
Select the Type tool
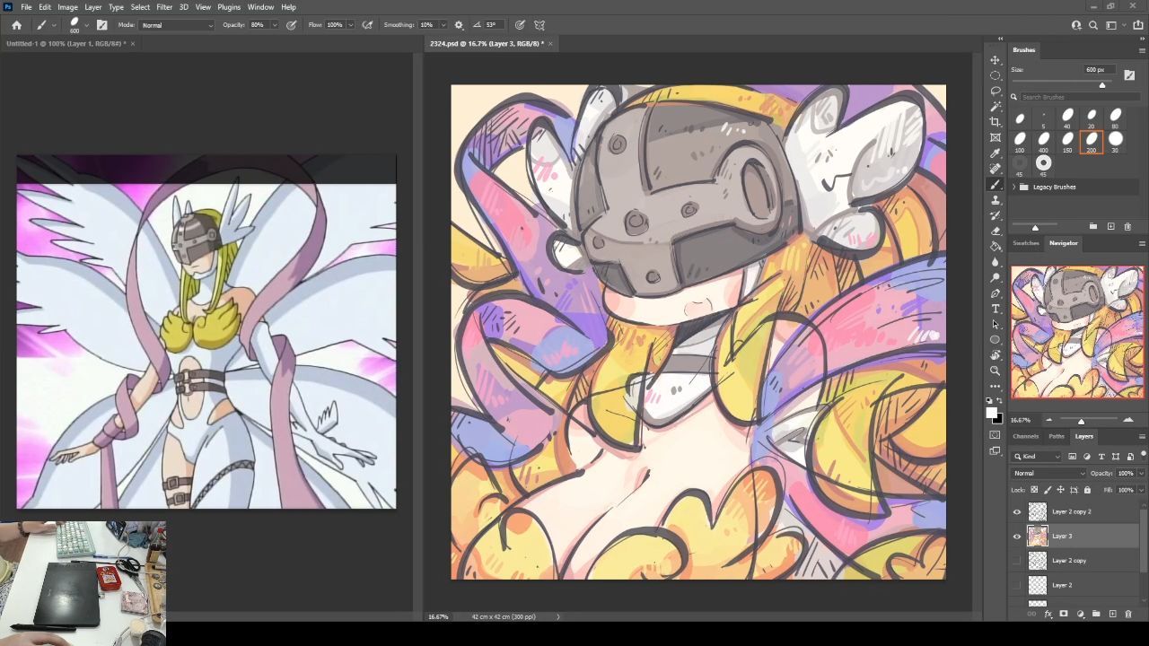click(995, 309)
